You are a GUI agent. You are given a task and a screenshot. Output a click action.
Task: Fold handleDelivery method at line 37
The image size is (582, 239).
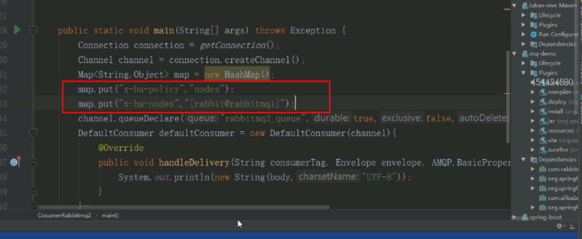[x=33, y=162]
